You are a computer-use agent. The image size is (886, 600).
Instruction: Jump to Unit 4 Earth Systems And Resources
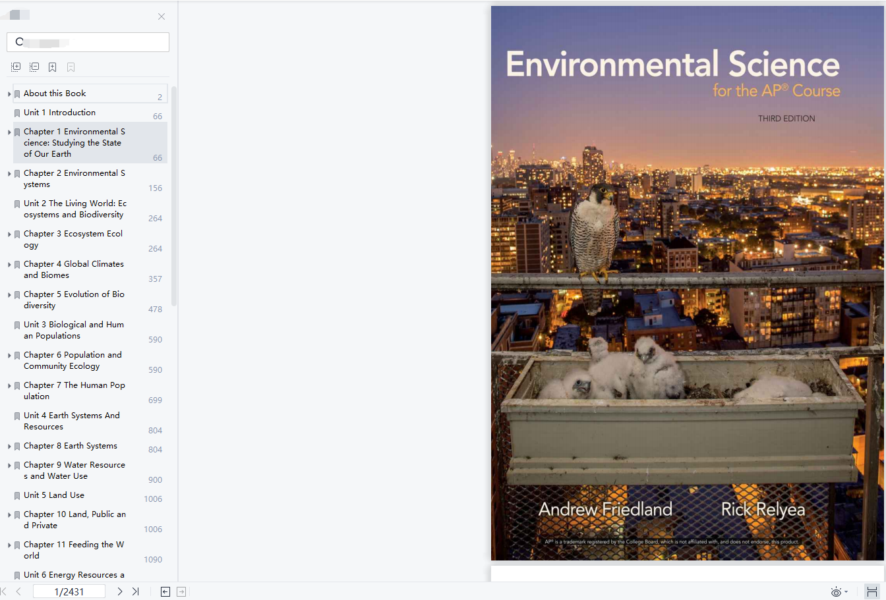(72, 421)
